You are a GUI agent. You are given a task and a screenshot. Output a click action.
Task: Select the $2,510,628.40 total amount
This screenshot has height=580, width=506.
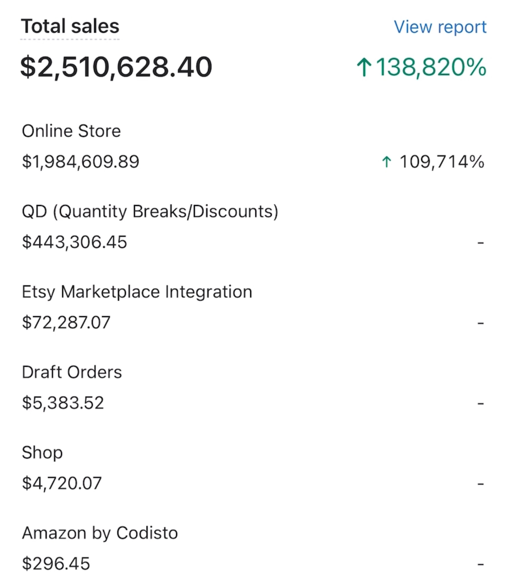click(116, 67)
